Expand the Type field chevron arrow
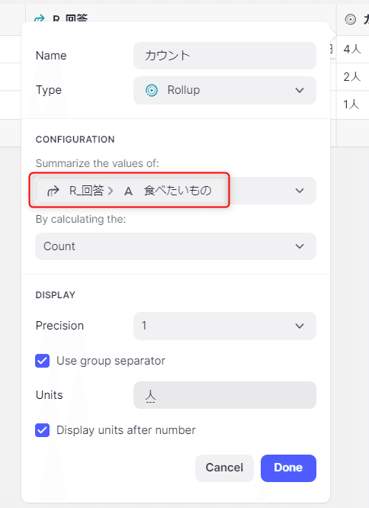This screenshot has width=369, height=508. 300,90
